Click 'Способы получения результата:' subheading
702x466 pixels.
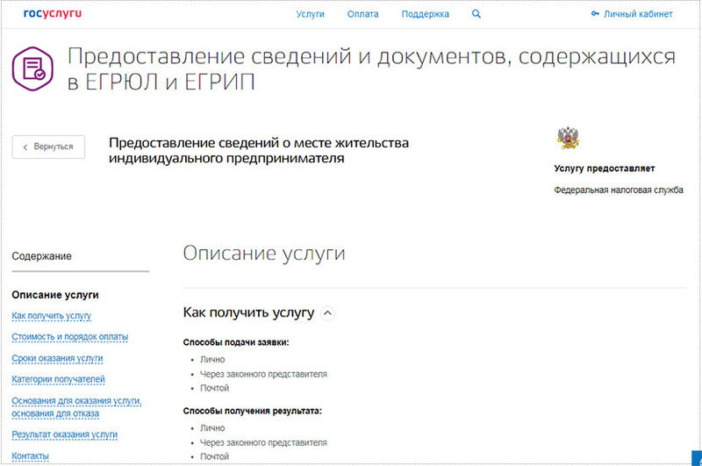(x=253, y=411)
